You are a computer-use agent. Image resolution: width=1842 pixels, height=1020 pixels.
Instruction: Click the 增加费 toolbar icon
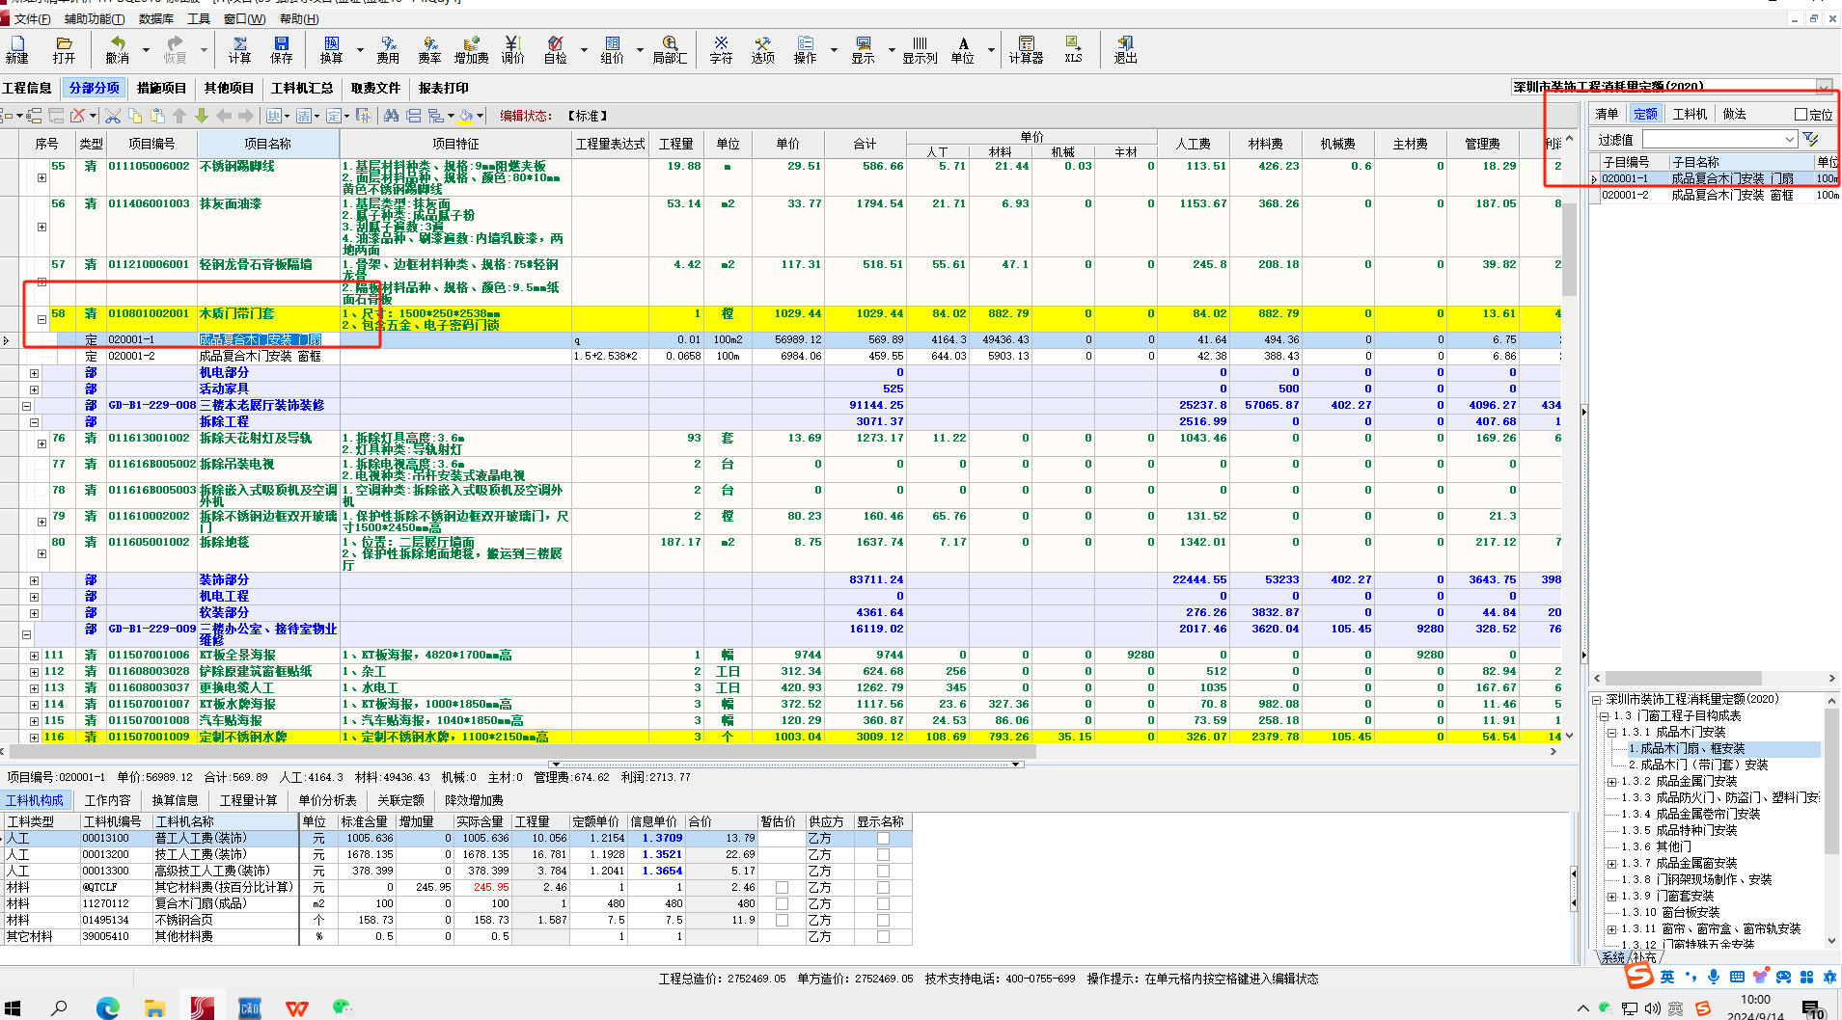471,49
